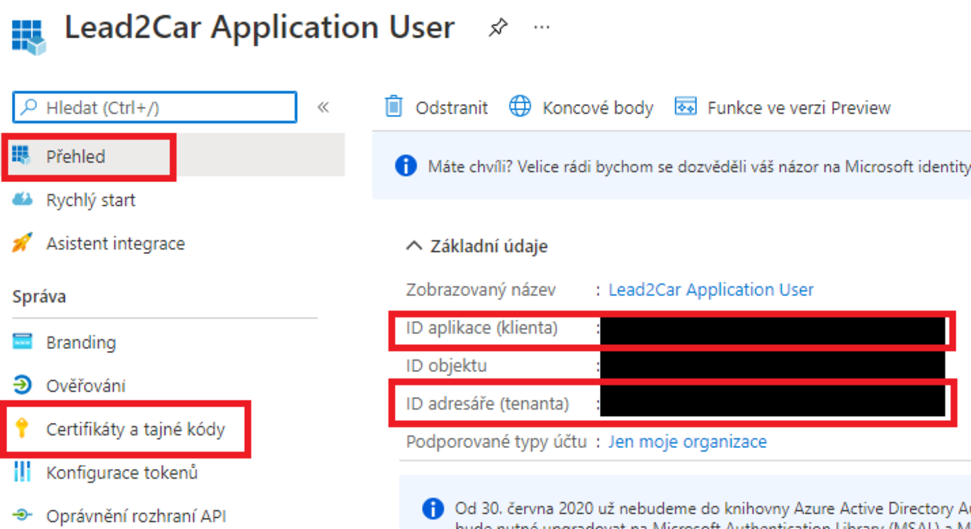Open the more options ellipsis menu
Viewport: 971px width, 529px height.
(541, 27)
